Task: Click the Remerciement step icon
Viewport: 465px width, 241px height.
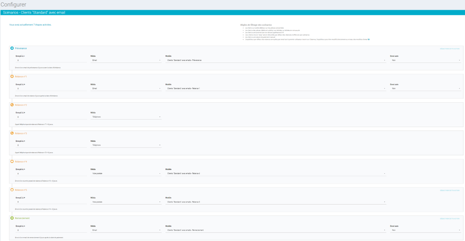Action: [x=12, y=218]
